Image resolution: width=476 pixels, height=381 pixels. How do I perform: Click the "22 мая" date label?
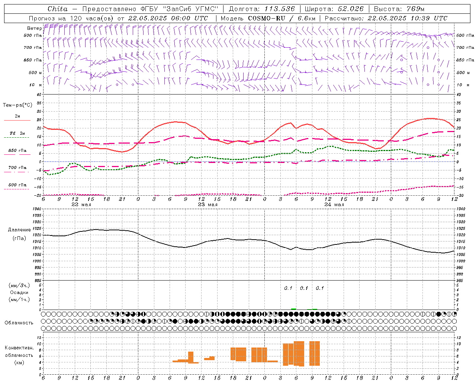tap(81, 205)
